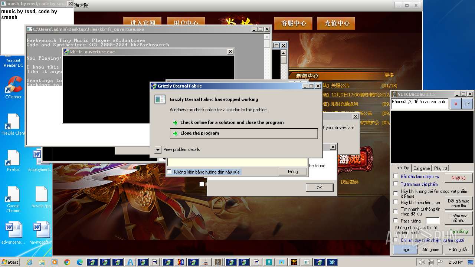Switch to the download-arrow taskbar app

coord(269,262)
